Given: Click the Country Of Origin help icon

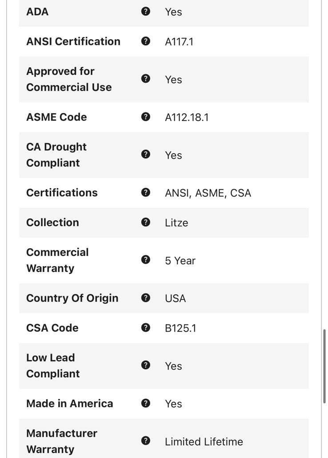Looking at the screenshot, I should pos(145,298).
